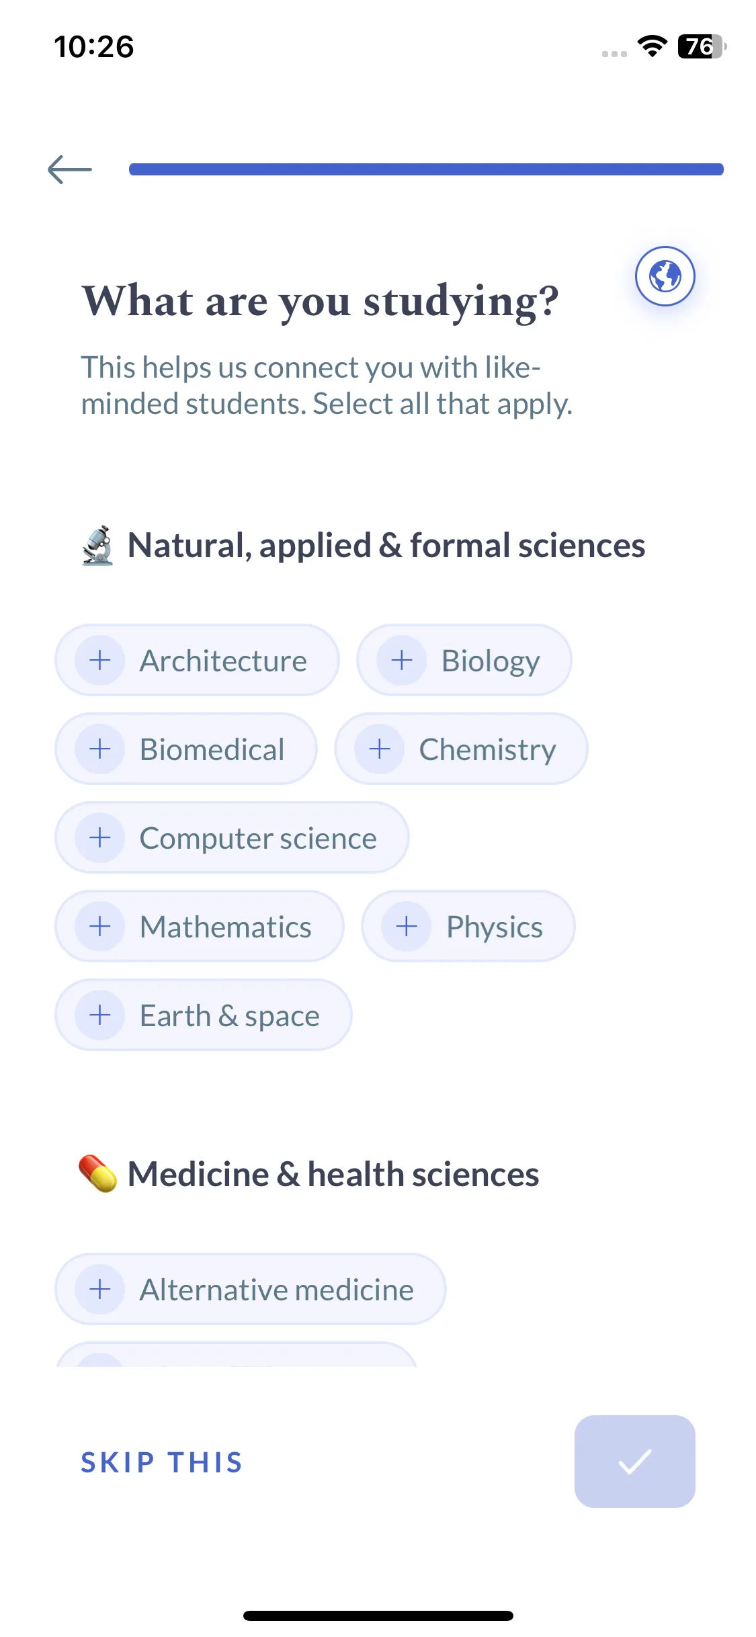Select the Biomedical subject chip
The image size is (756, 1637).
(186, 749)
